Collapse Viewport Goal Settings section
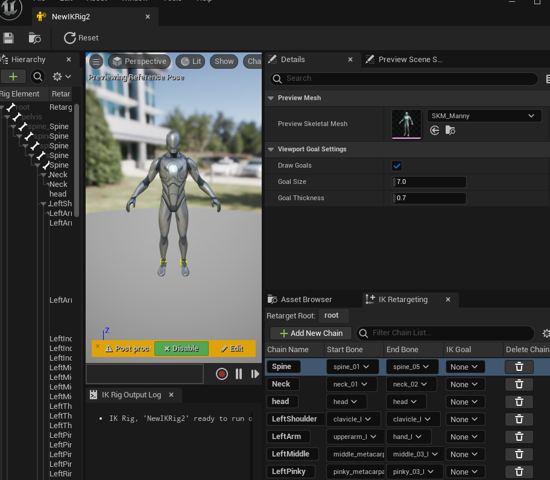550x480 pixels. (271, 150)
